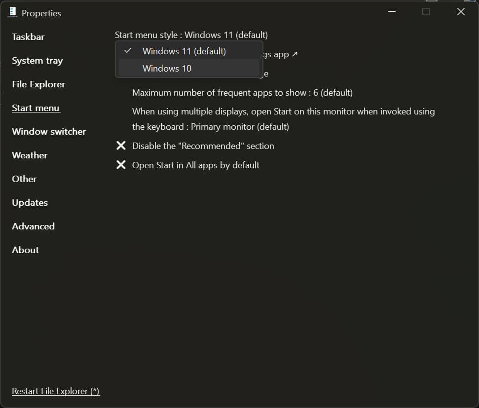Screen dimensions: 479x408
Task: Open the Updates section
Action: coord(30,202)
